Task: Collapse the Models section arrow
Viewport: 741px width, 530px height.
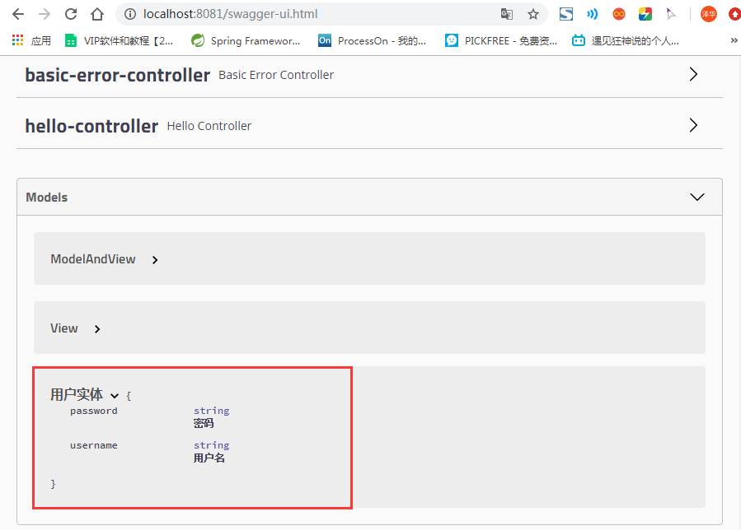Action: click(697, 197)
